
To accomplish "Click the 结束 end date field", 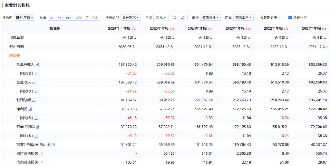I will (x=95, y=18).
